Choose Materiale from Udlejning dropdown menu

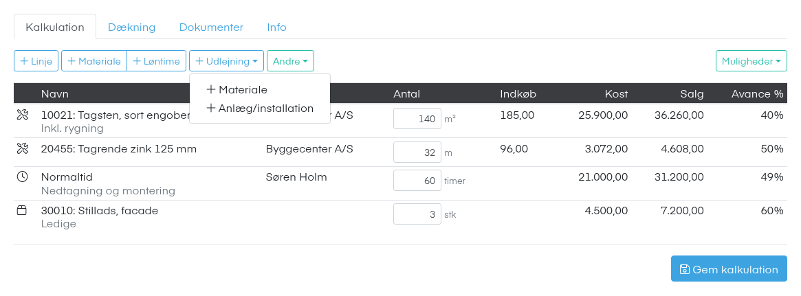(259, 90)
